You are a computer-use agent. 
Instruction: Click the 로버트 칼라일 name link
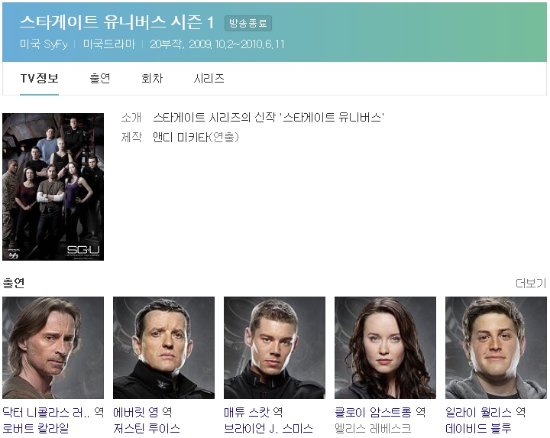(x=36, y=429)
